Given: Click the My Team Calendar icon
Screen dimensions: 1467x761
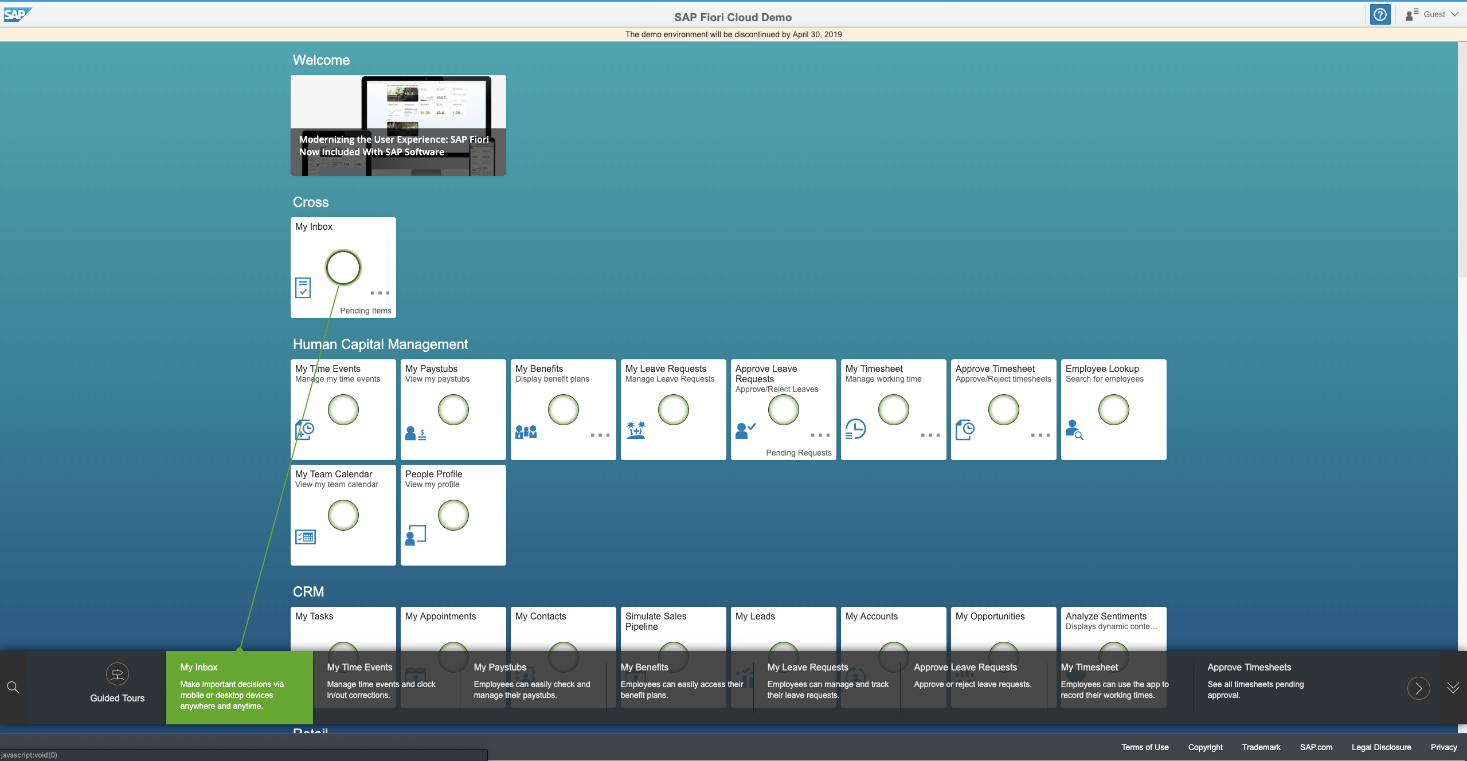Looking at the screenshot, I should point(306,537).
